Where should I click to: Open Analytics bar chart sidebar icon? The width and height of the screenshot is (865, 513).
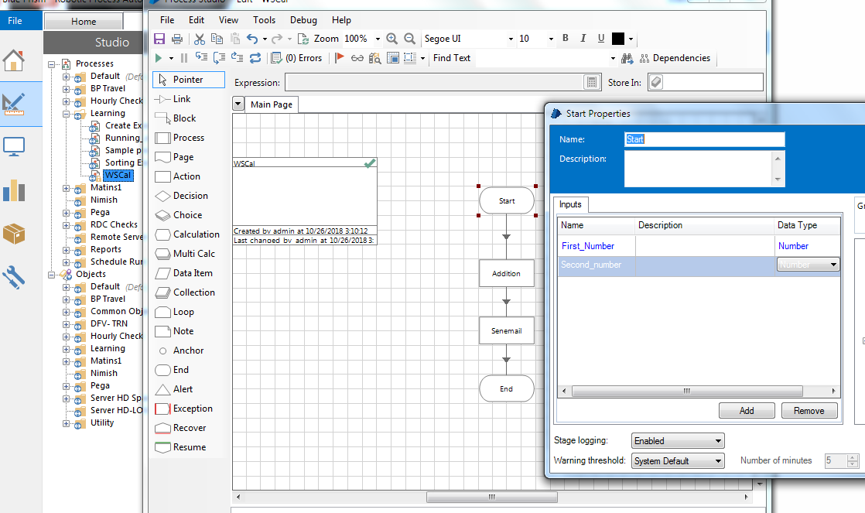(x=14, y=190)
